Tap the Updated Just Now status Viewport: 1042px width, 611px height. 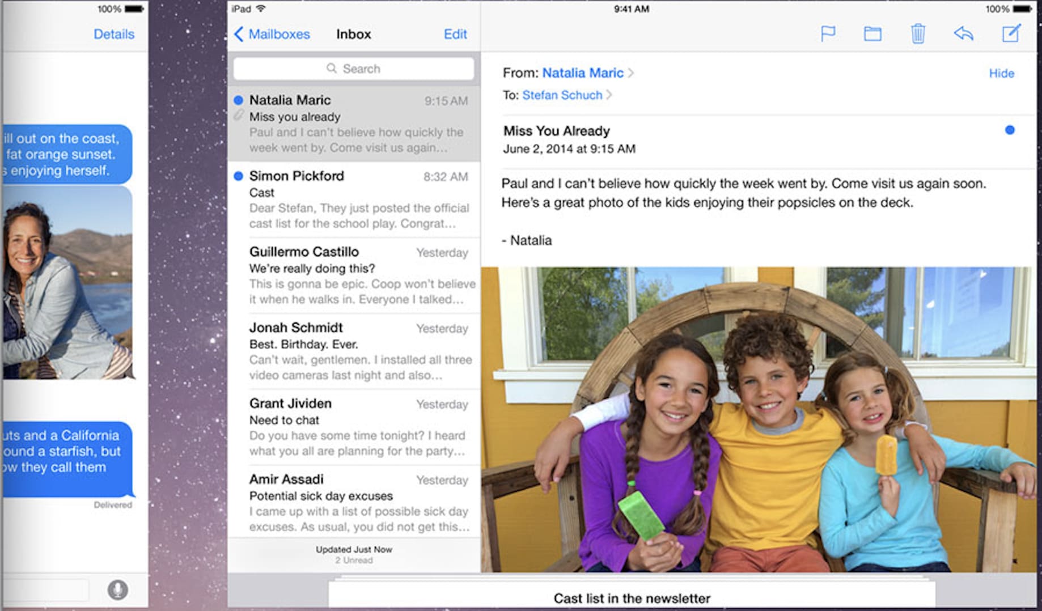coord(354,549)
